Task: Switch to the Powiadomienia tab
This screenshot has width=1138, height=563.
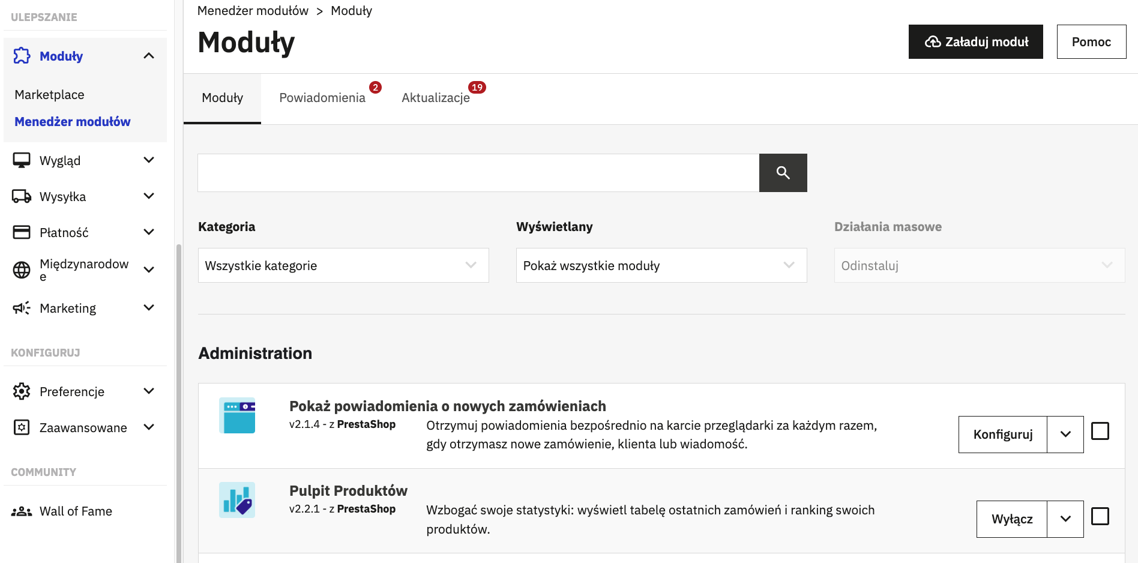Action: [322, 98]
